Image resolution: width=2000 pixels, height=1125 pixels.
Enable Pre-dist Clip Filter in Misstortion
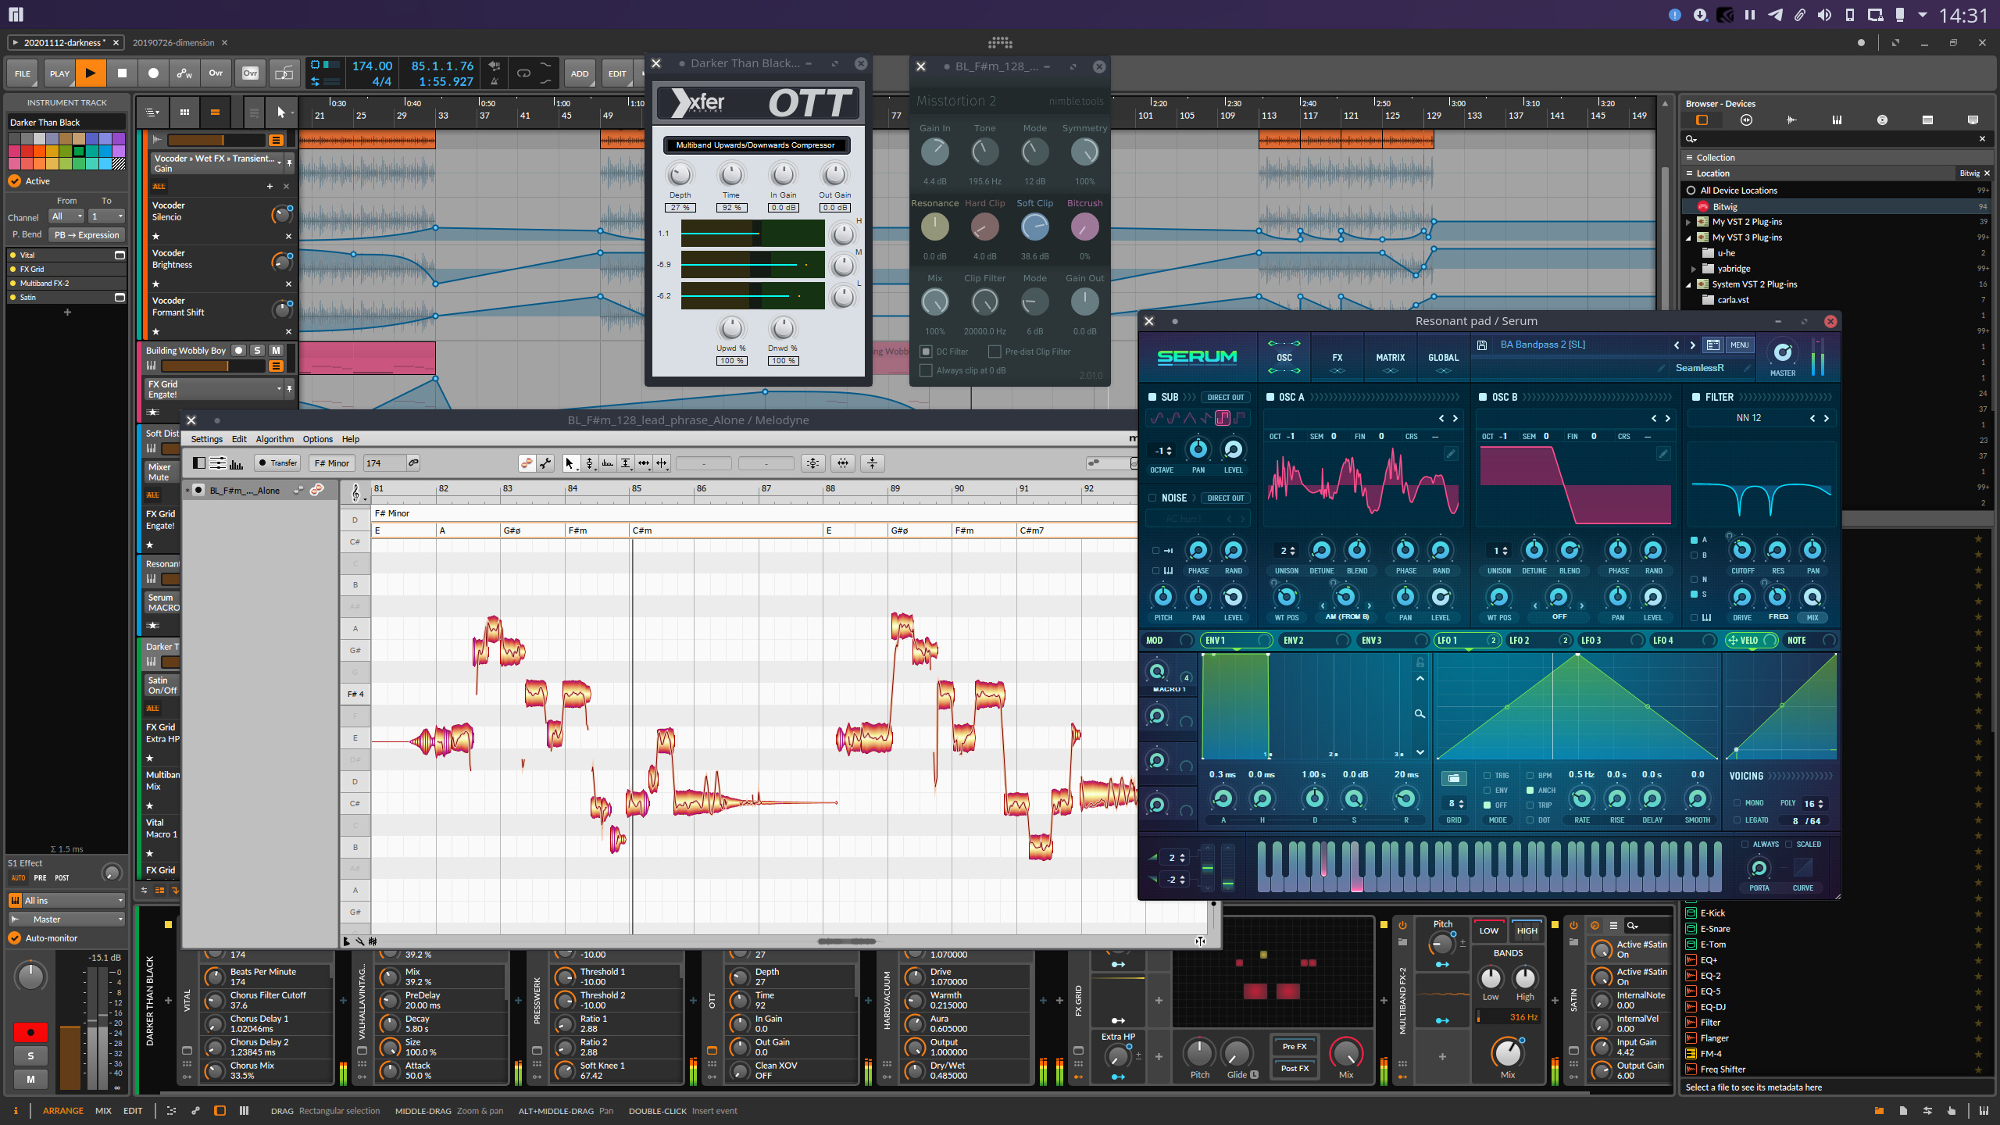click(993, 352)
